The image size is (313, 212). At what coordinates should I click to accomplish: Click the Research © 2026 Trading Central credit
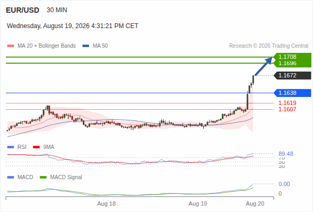click(x=268, y=46)
